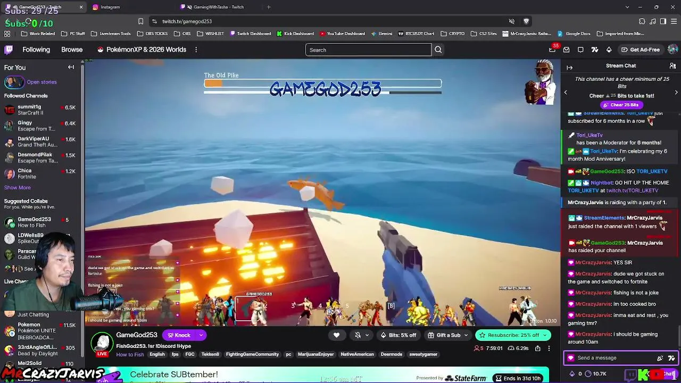
Task: Open the CS2 Sites bookmarks folder
Action: 484,34
